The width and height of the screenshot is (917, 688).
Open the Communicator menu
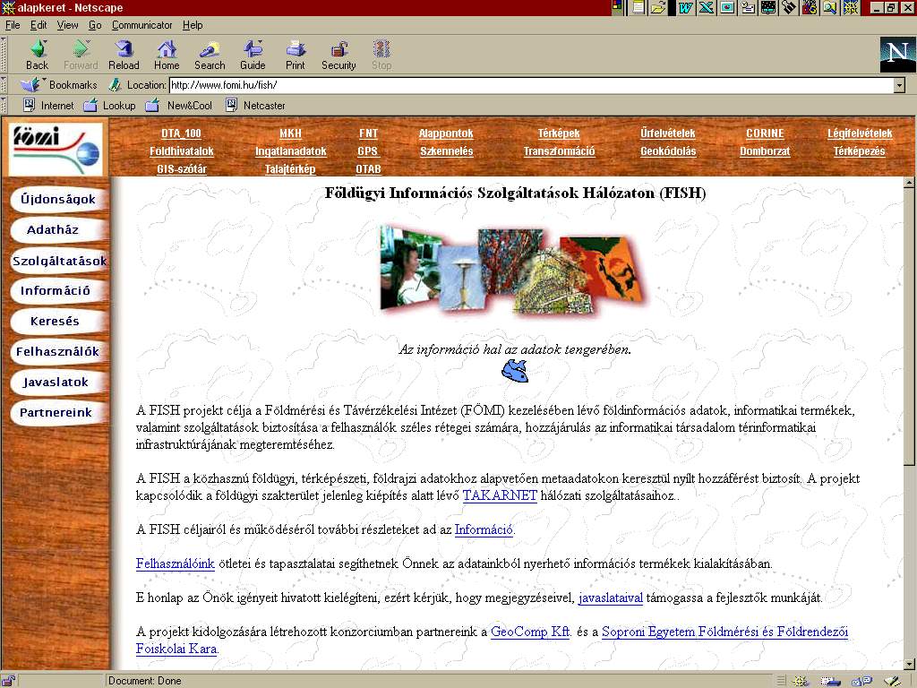(141, 25)
